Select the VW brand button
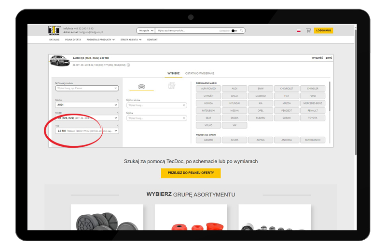This screenshot has height=247, width=386. point(234,125)
